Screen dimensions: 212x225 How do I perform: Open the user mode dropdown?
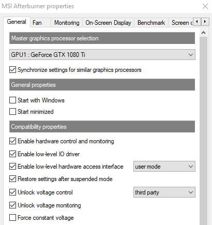click(164, 167)
